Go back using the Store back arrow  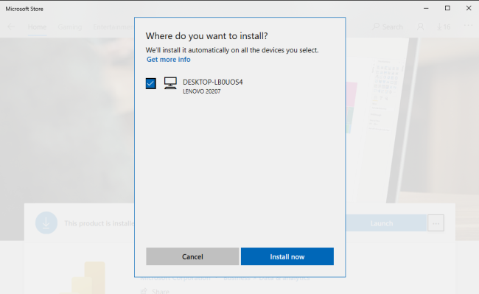click(x=11, y=27)
